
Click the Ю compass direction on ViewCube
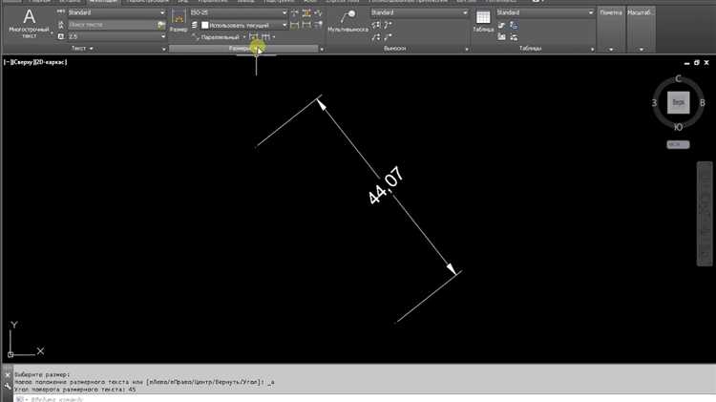678,127
